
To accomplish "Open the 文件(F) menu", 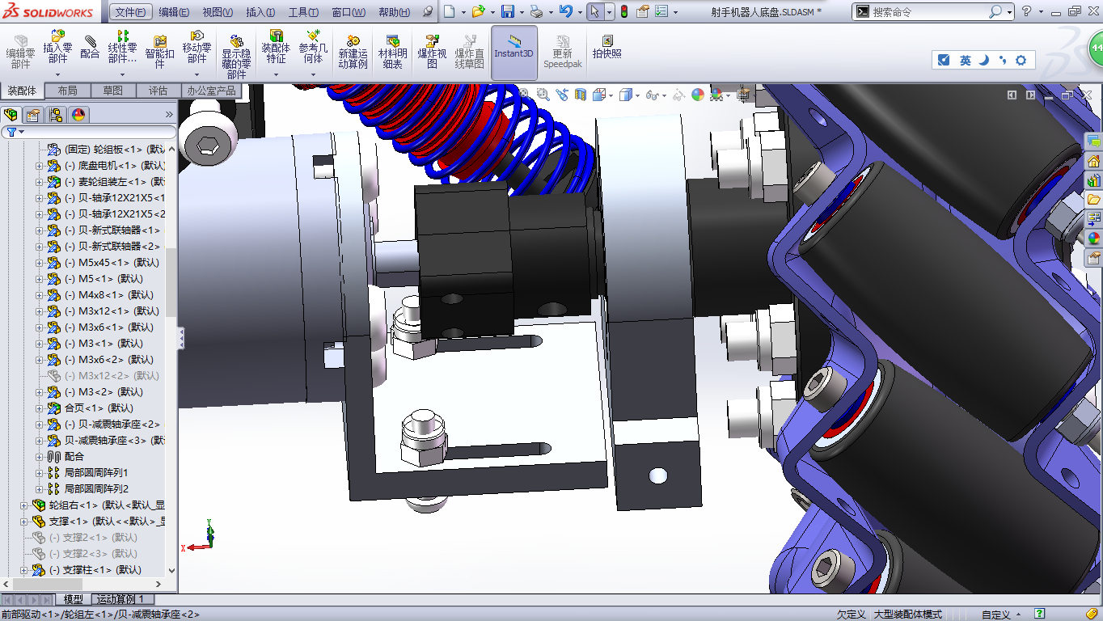I will [x=130, y=12].
